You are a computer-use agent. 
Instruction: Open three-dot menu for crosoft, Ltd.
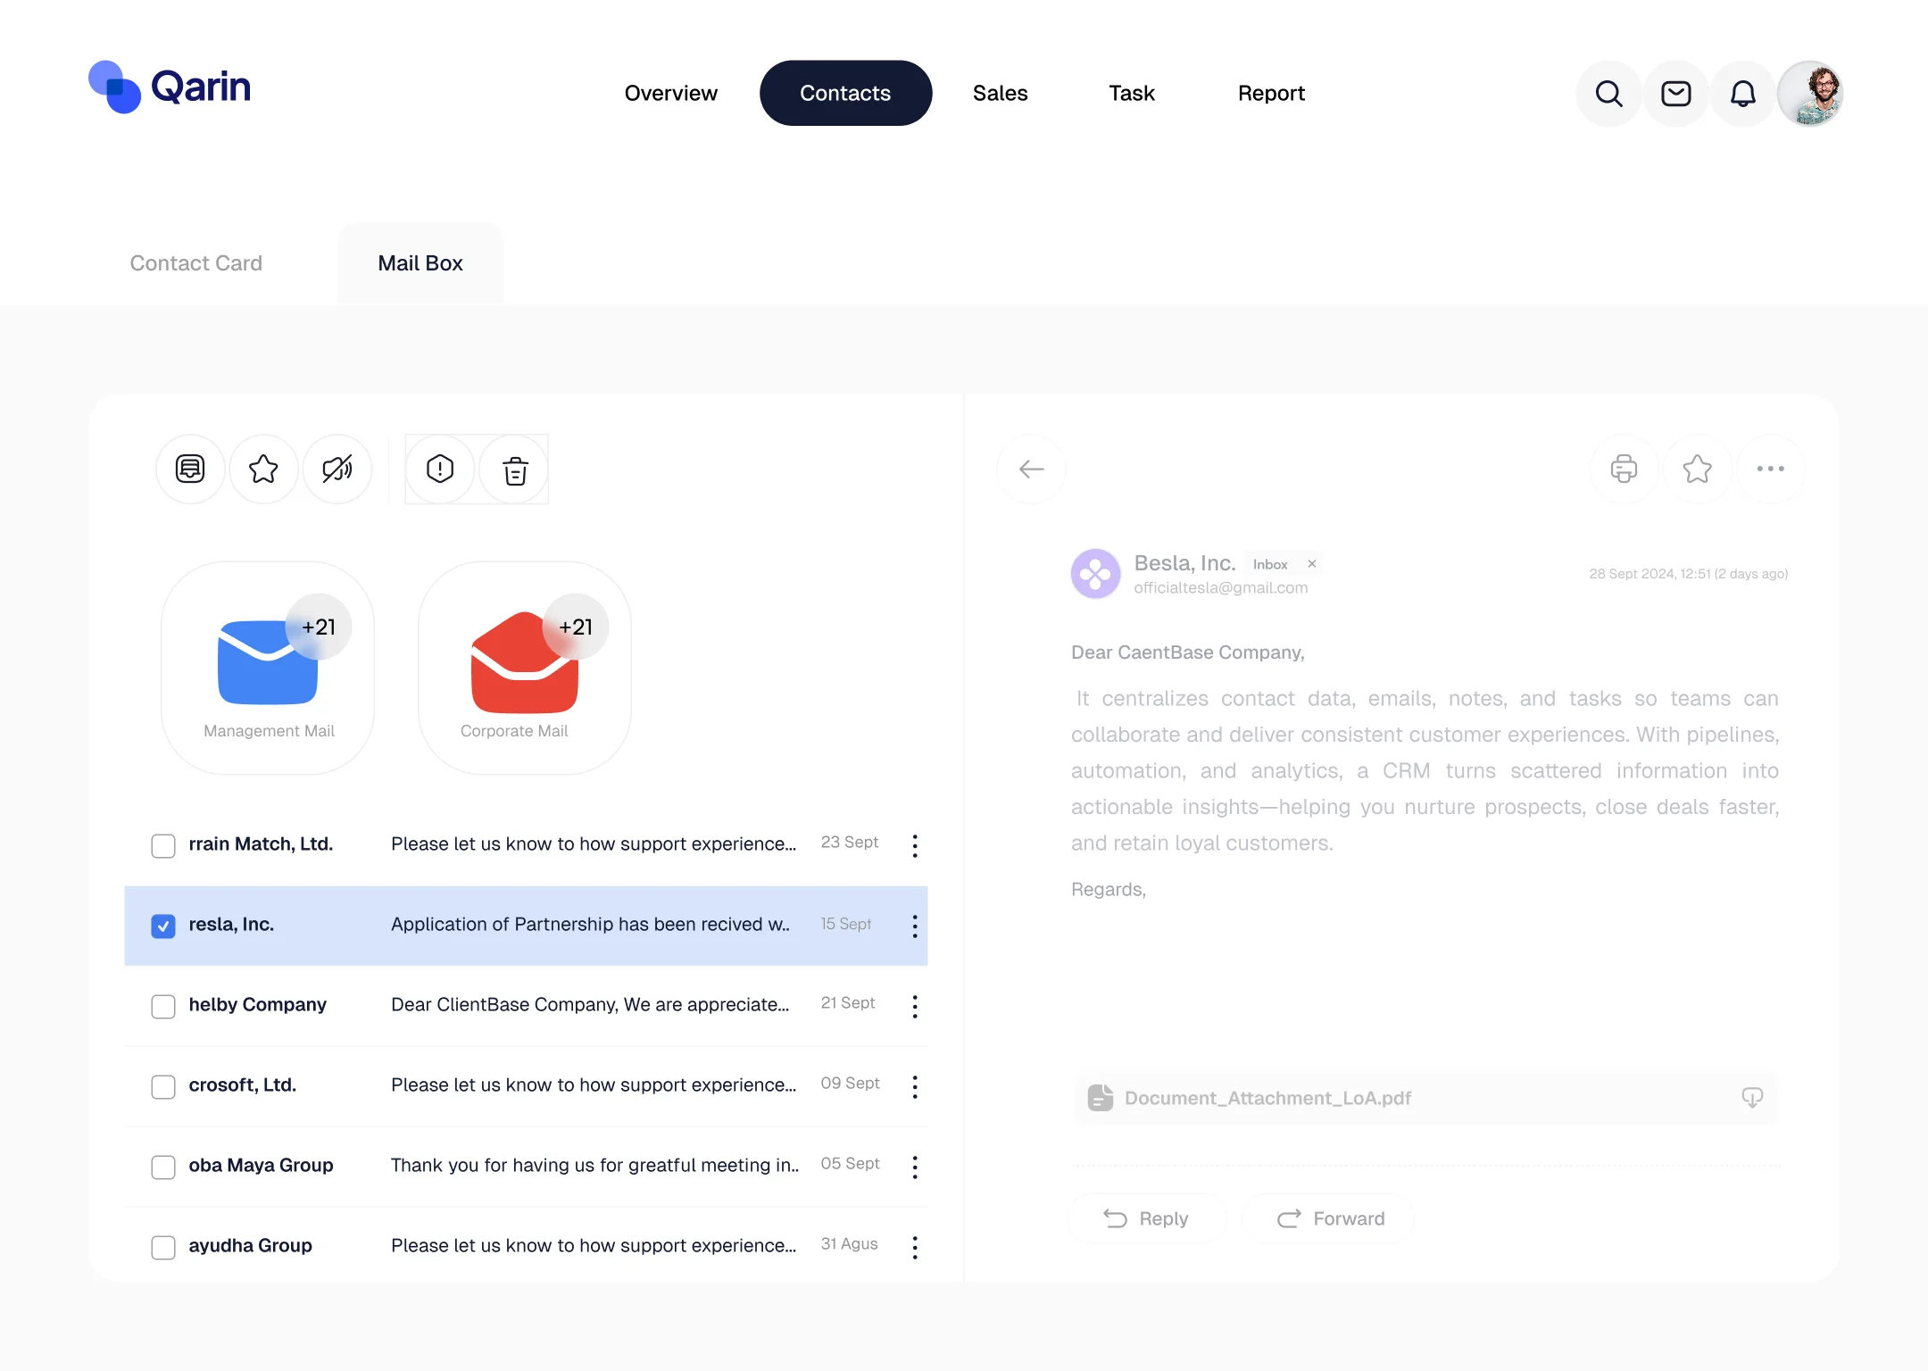[x=915, y=1086]
